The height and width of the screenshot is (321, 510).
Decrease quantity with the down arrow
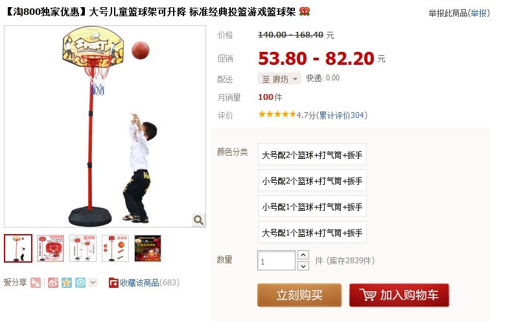point(303,266)
